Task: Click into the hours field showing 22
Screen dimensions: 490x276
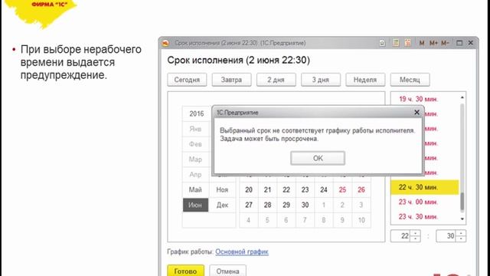Action: tap(401, 236)
